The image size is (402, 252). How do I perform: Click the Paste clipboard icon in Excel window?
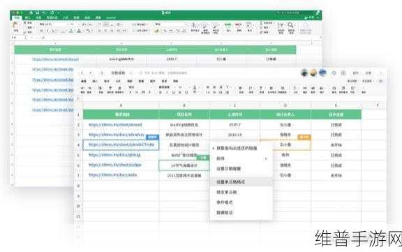coord(15,25)
